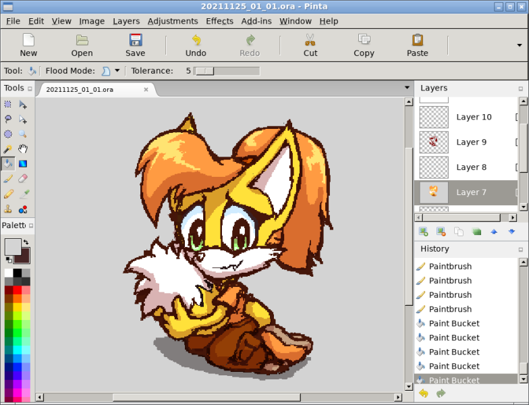Move layer down with blue arrow
Viewport: 529px width, 405px height.
pyautogui.click(x=511, y=232)
